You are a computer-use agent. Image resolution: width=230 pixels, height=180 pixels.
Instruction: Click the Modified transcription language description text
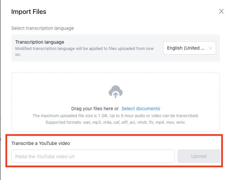85,51
